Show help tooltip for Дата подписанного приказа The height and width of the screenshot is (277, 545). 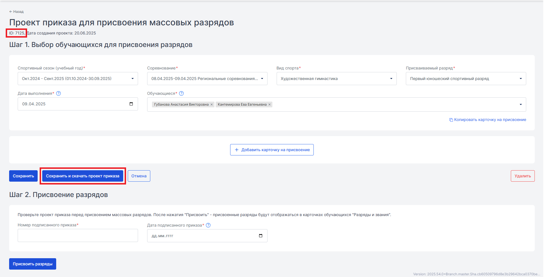pyautogui.click(x=208, y=225)
